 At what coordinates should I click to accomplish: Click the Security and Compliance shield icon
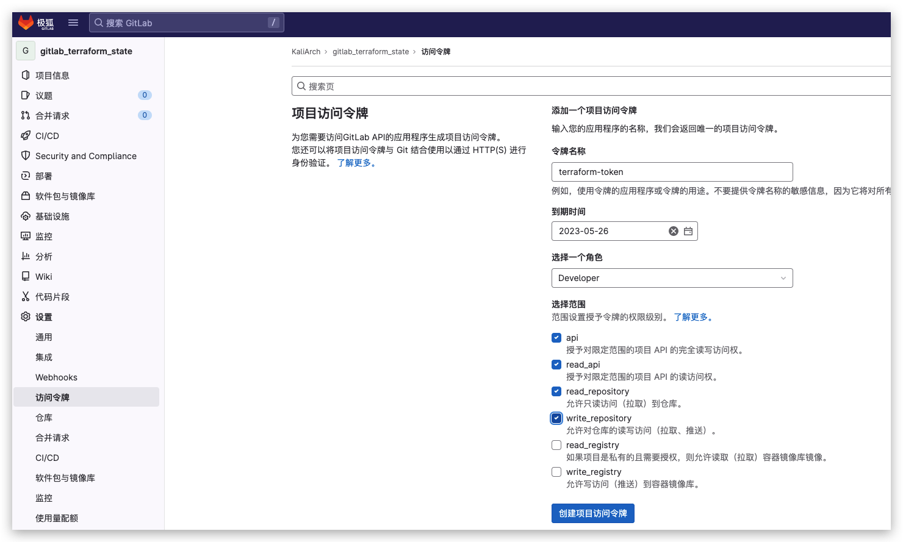pyautogui.click(x=26, y=155)
